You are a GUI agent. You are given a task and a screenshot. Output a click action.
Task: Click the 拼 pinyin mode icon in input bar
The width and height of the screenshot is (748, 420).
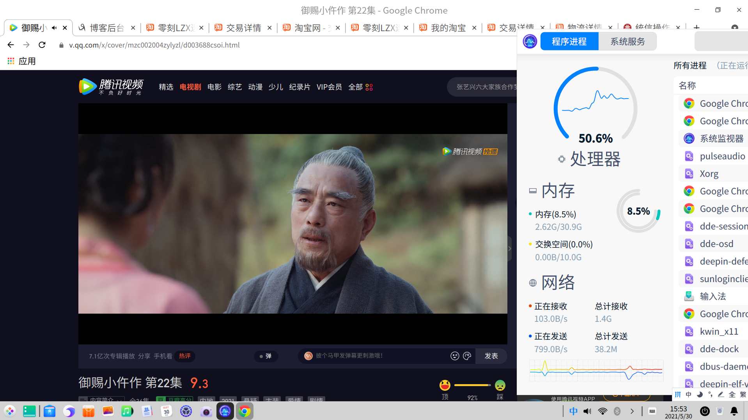tap(678, 394)
